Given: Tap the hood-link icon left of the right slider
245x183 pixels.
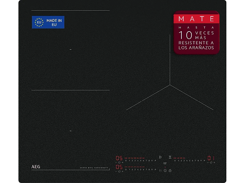Looking at the screenshot, I should coord(170,157).
